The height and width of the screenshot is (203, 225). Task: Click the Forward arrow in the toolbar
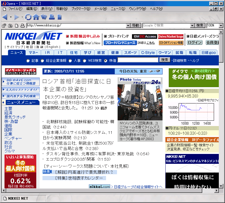[17, 17]
